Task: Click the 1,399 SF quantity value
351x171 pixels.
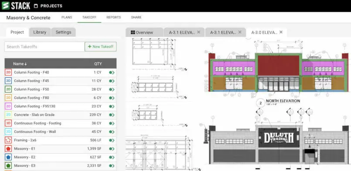Action: click(94, 149)
